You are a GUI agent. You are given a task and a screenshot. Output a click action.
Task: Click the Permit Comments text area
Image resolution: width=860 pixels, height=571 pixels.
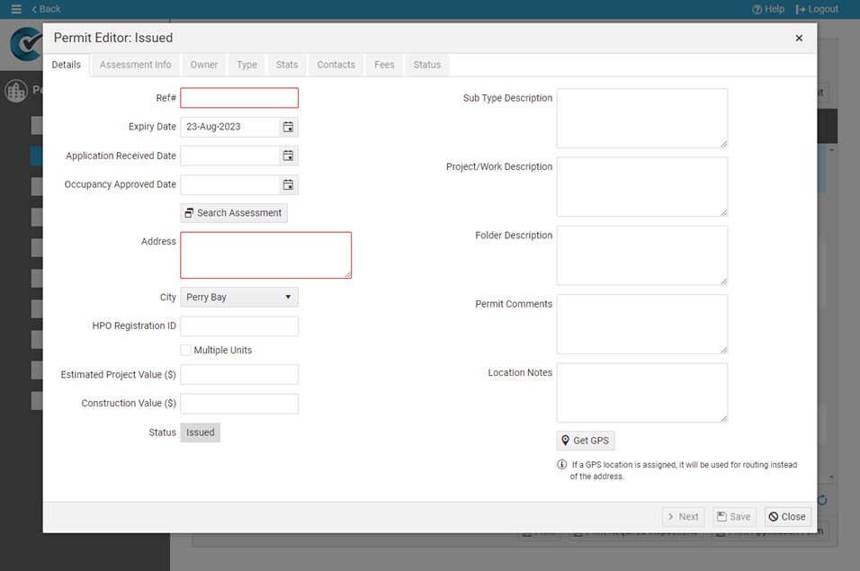click(641, 324)
